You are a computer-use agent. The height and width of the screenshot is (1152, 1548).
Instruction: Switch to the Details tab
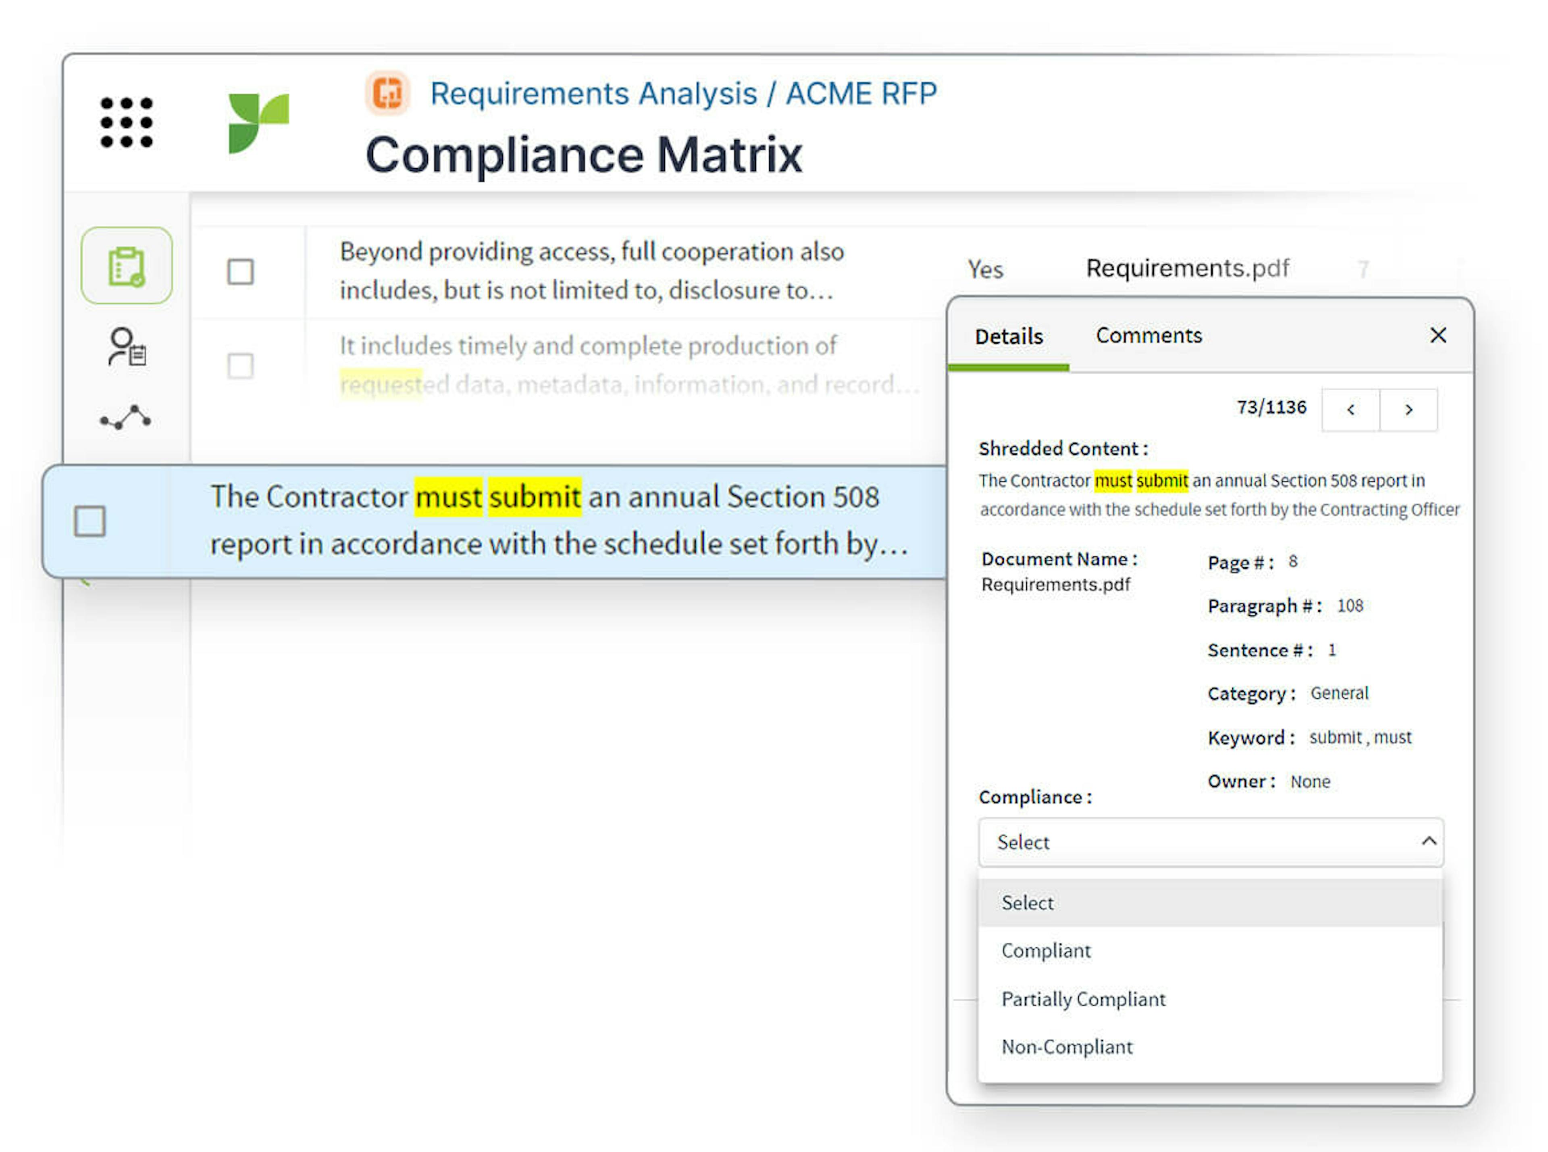pos(1009,337)
